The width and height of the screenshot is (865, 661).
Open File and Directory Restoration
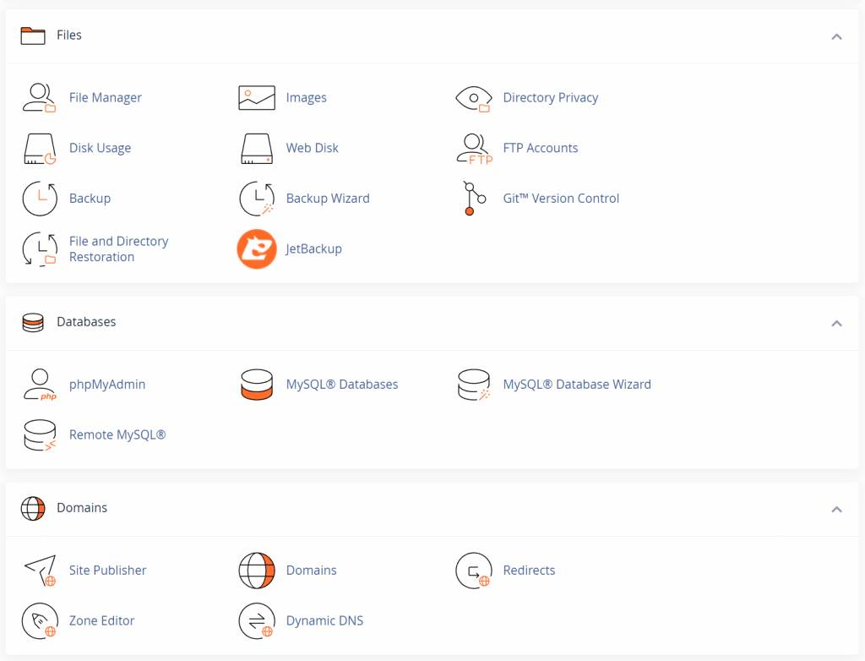118,249
